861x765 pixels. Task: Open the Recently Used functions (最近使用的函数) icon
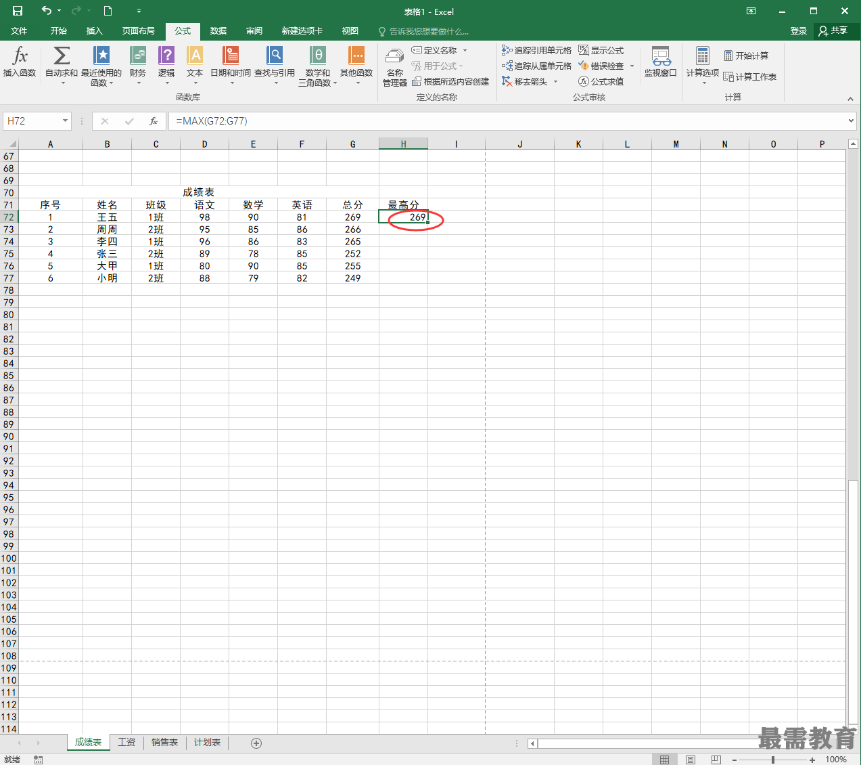[x=101, y=56]
